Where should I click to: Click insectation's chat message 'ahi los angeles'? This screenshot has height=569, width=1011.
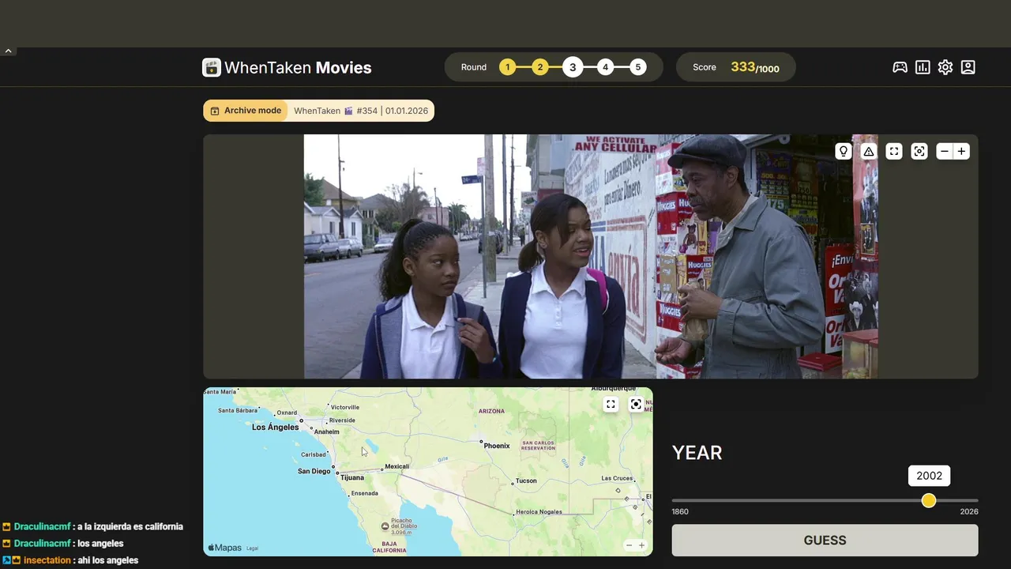coord(107,560)
